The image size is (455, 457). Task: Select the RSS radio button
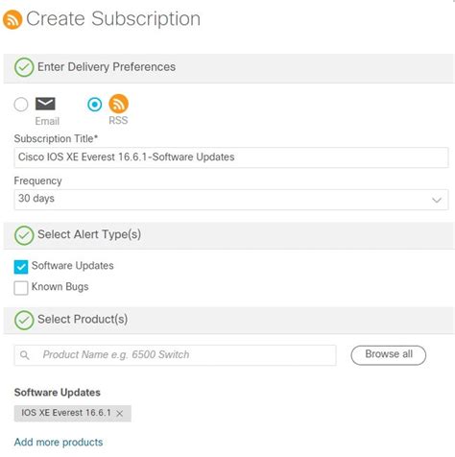click(95, 105)
